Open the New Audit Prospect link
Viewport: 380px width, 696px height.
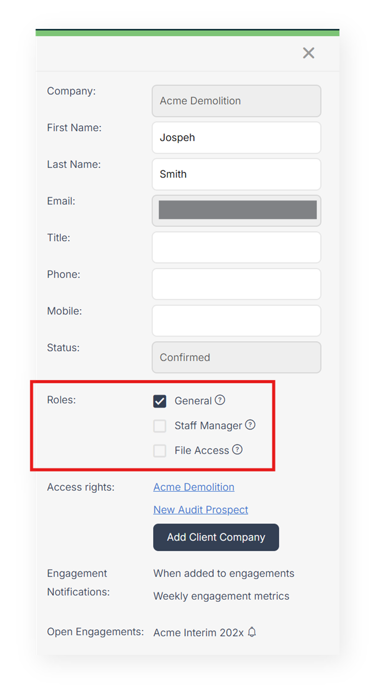click(x=201, y=510)
